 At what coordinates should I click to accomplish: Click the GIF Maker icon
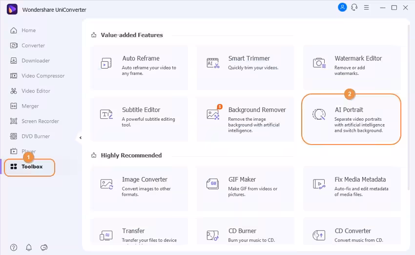click(213, 184)
